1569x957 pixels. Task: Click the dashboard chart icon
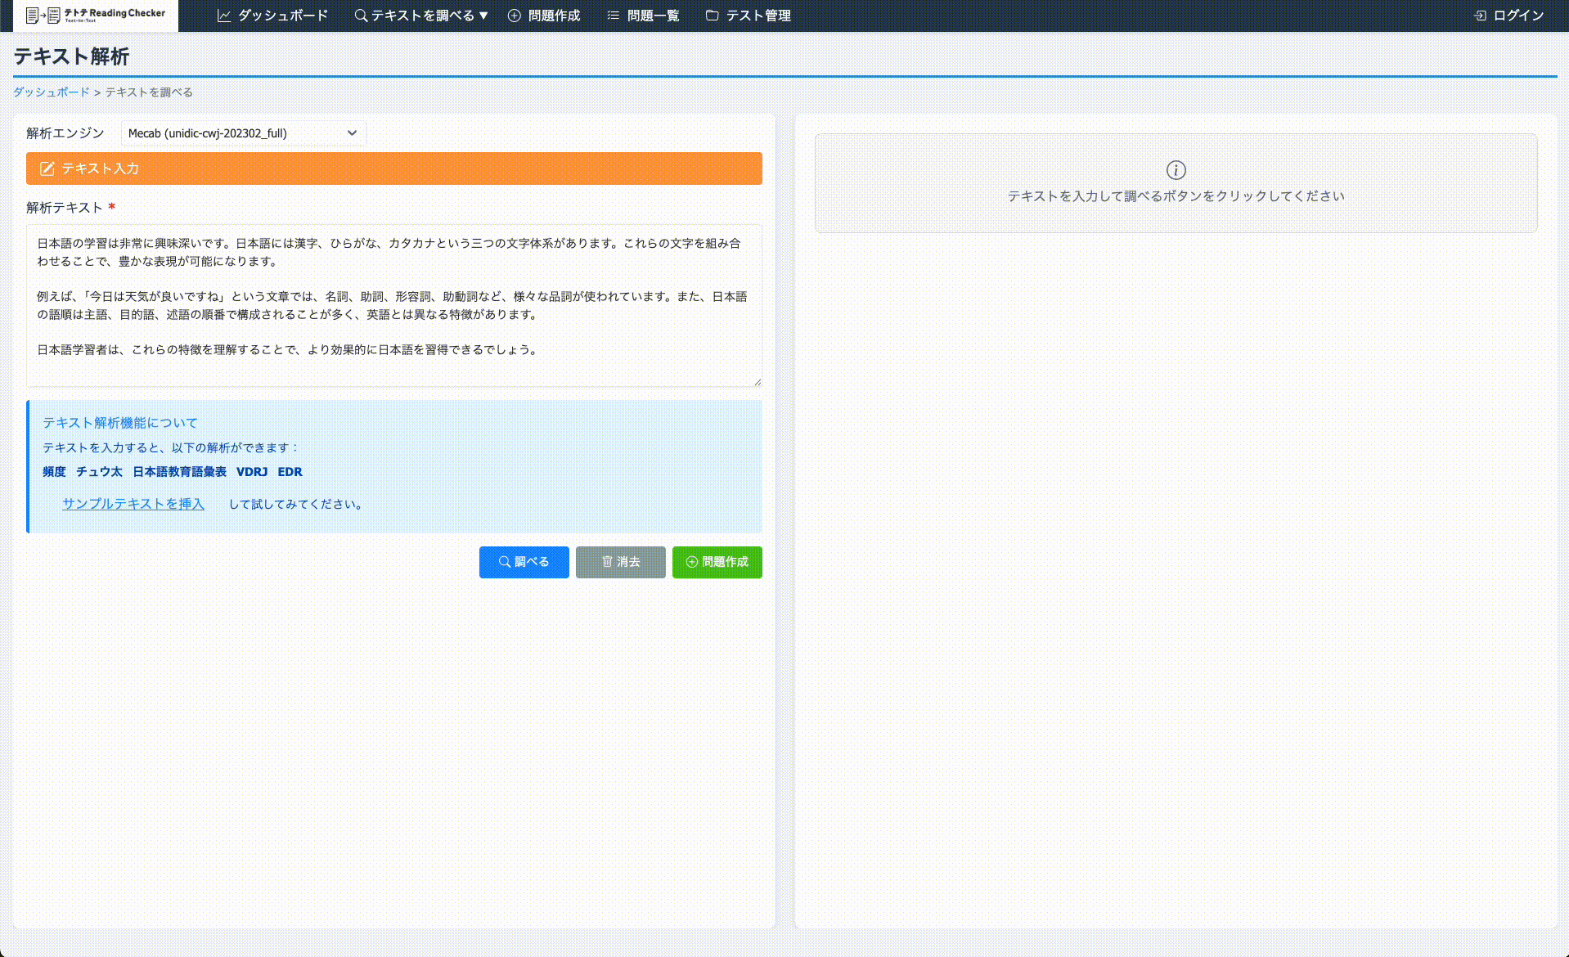[x=223, y=16]
